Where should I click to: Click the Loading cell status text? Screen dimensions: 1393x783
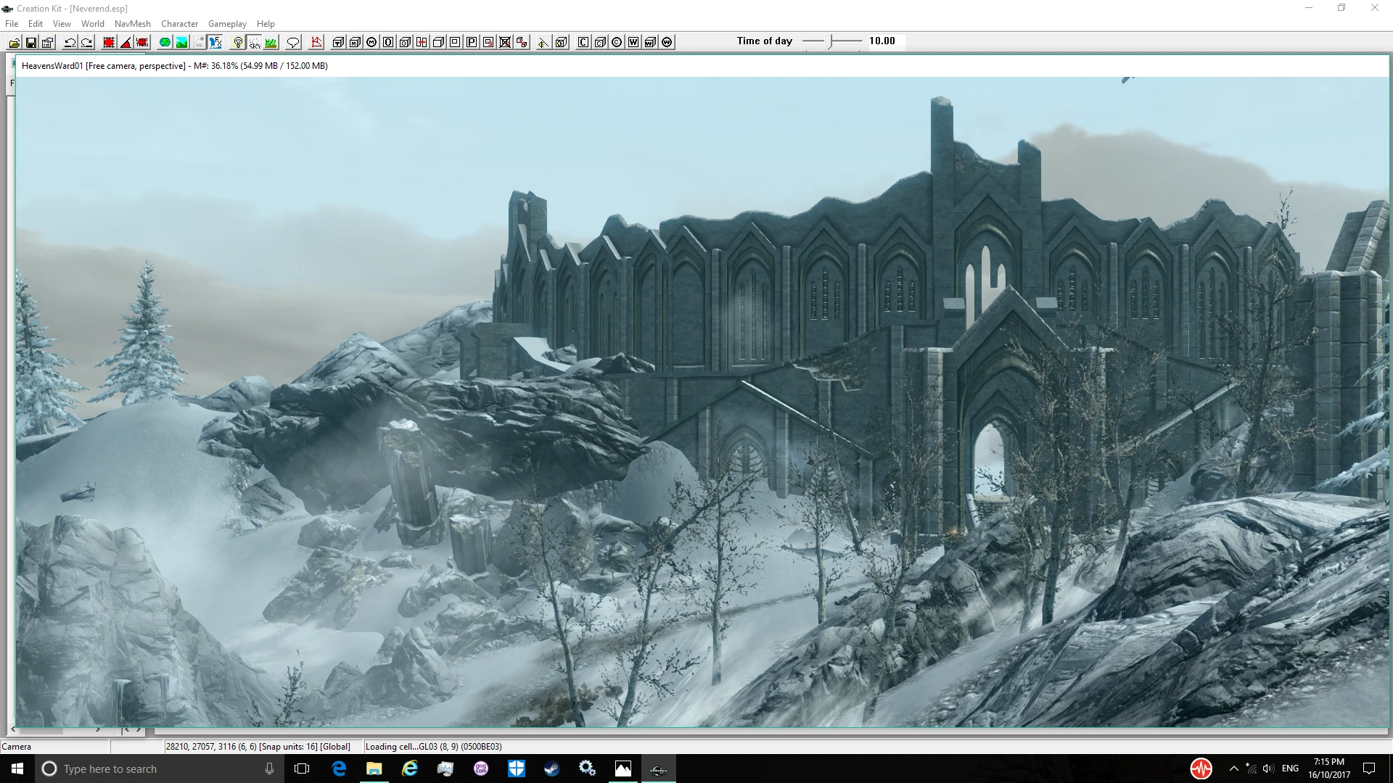tap(434, 747)
